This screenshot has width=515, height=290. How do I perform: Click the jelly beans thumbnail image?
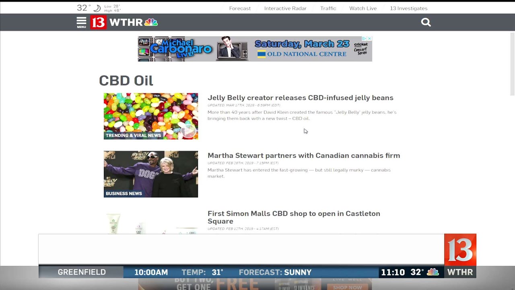click(151, 116)
